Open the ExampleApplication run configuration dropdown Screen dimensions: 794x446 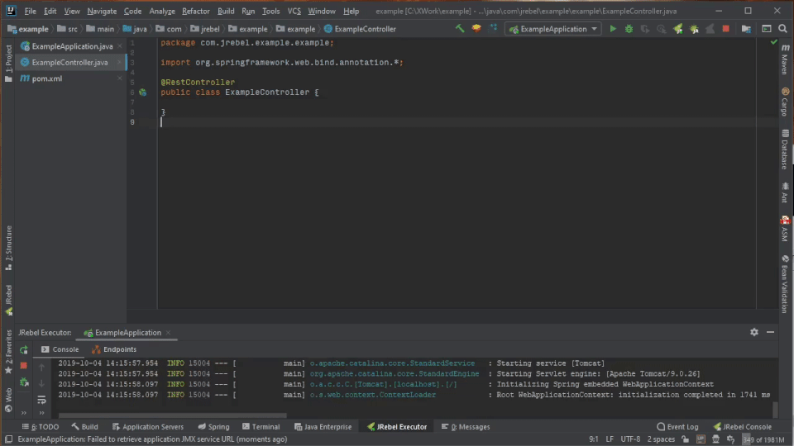[x=553, y=29]
